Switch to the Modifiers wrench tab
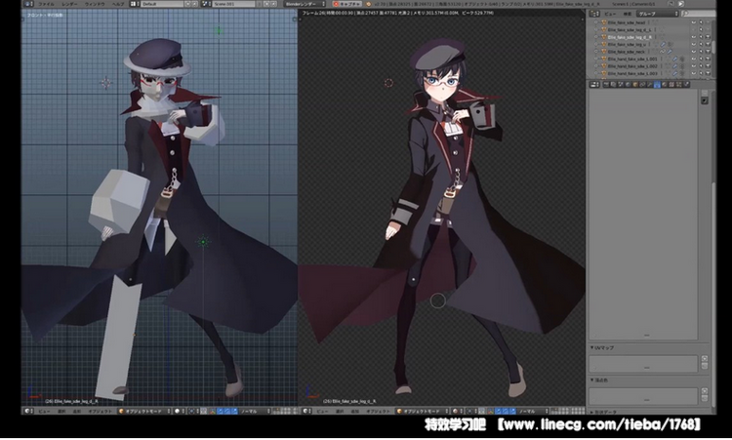The image size is (732, 440). 650,85
